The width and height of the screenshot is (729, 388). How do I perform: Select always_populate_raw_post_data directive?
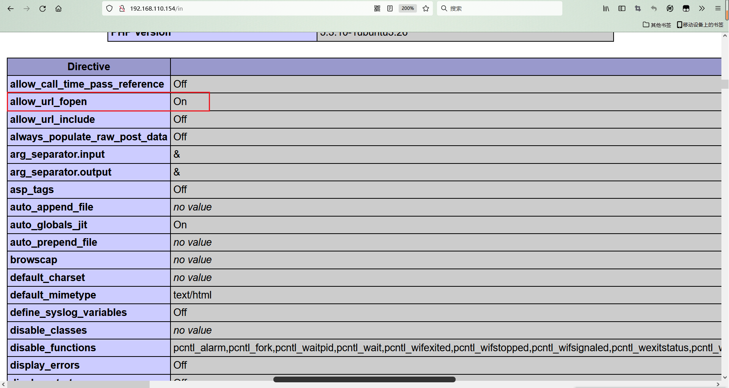[x=88, y=137]
